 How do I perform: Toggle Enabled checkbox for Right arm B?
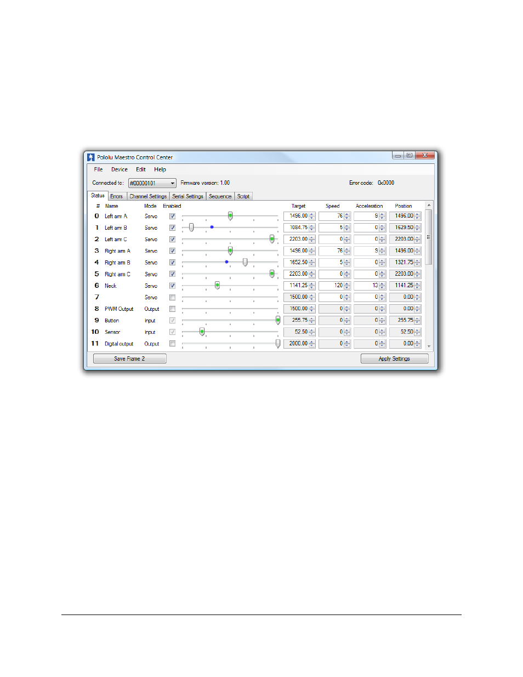click(x=172, y=263)
